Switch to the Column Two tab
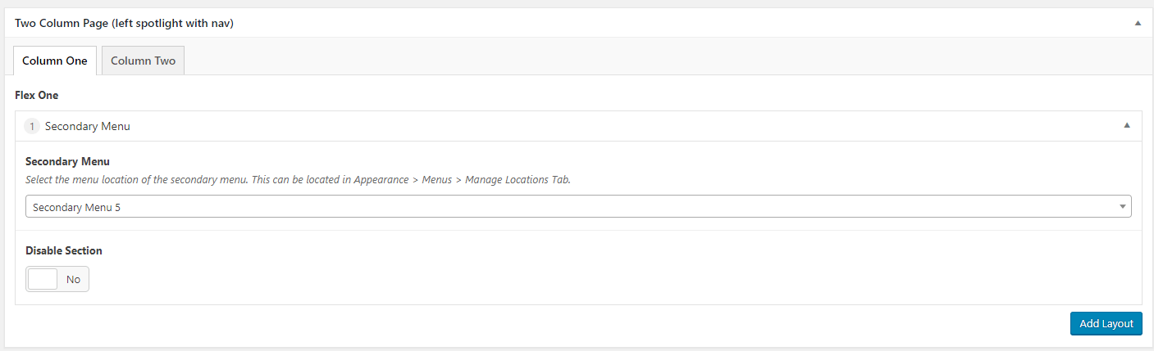 pos(143,61)
